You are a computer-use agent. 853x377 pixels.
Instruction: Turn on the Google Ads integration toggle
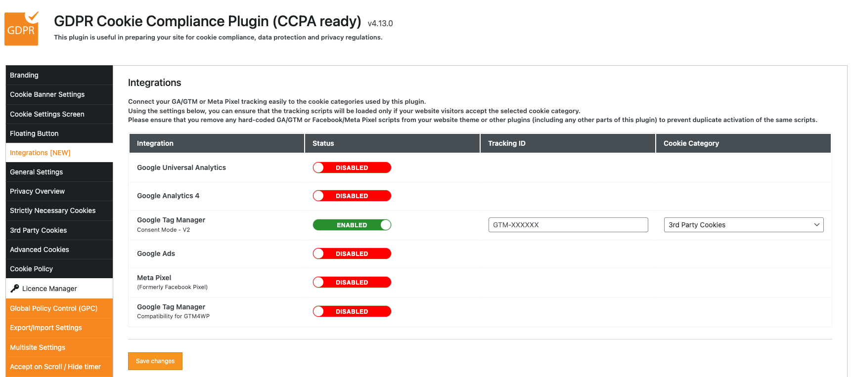(352, 253)
